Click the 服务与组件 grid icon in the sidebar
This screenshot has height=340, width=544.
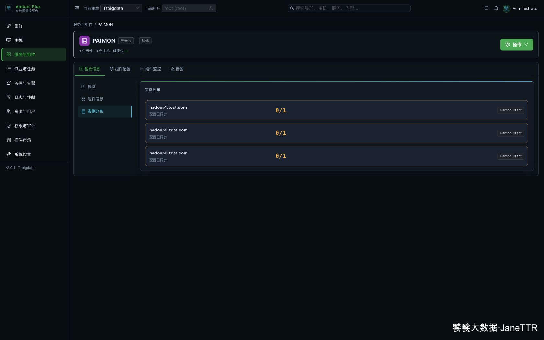[9, 54]
